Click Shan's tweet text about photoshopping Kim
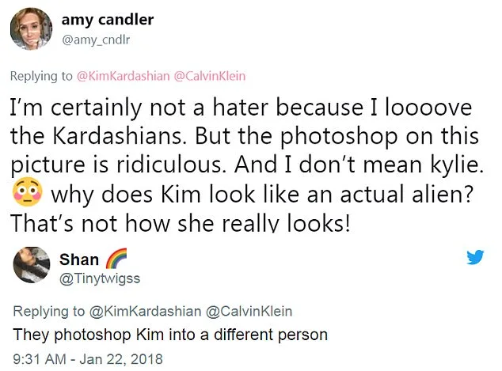This screenshot has height=371, width=502. [x=169, y=335]
